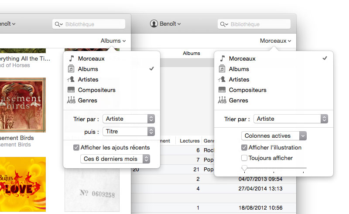The width and height of the screenshot is (349, 214).
Task: Click the date 04/07/2013 09:54
Action: pyautogui.click(x=260, y=179)
